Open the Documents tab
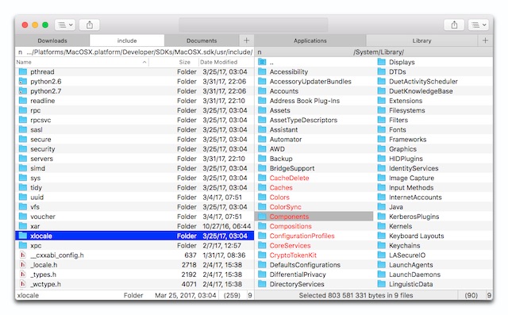The height and width of the screenshot is (315, 508). point(202,40)
